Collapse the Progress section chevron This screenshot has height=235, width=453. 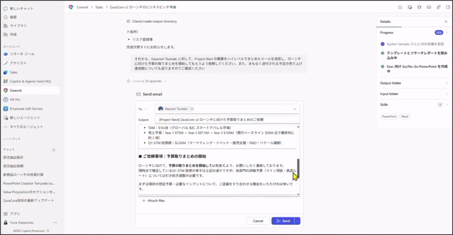(447, 33)
